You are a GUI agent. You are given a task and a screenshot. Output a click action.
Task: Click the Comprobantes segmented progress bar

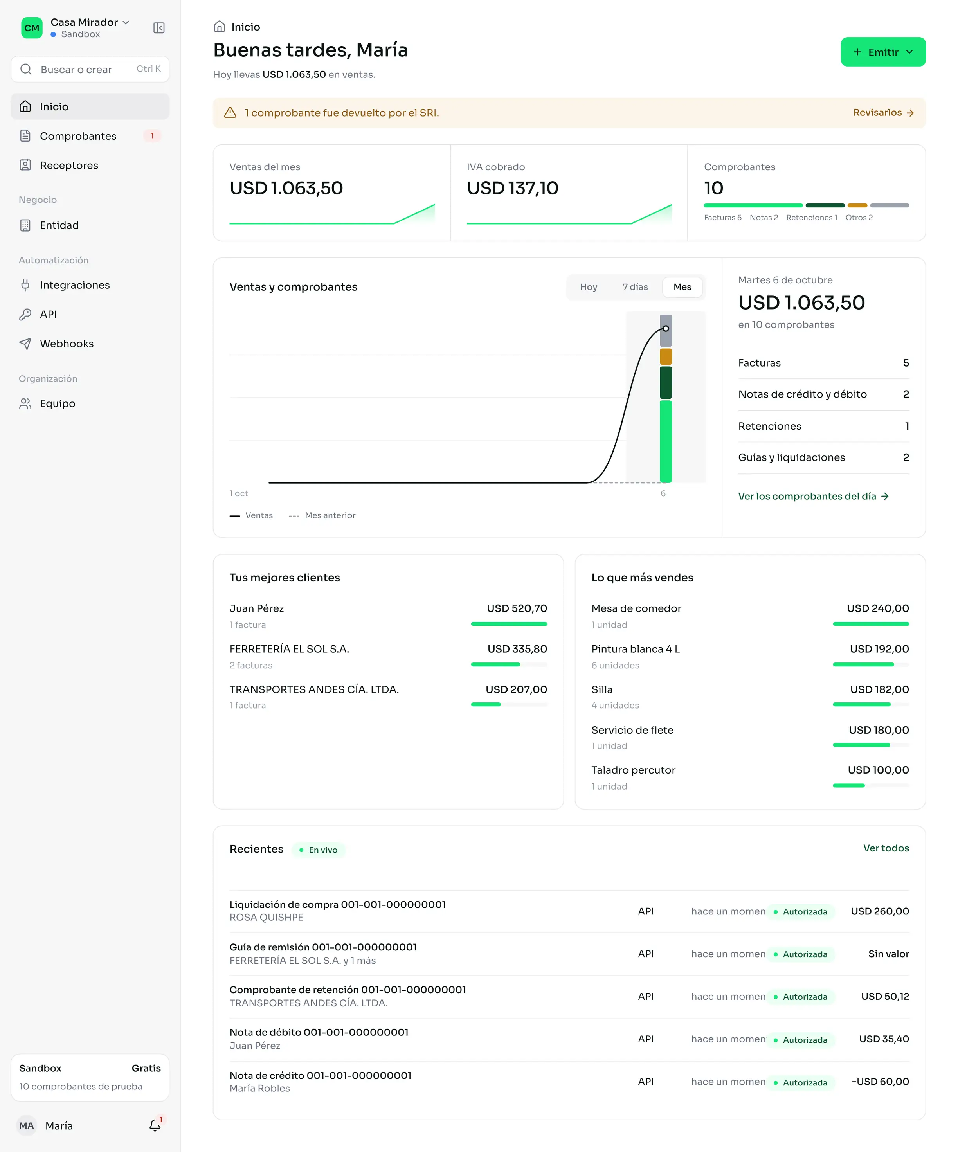click(x=806, y=205)
